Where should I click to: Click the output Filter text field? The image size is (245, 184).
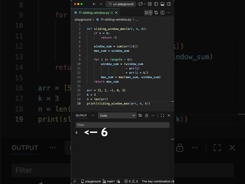122,125
